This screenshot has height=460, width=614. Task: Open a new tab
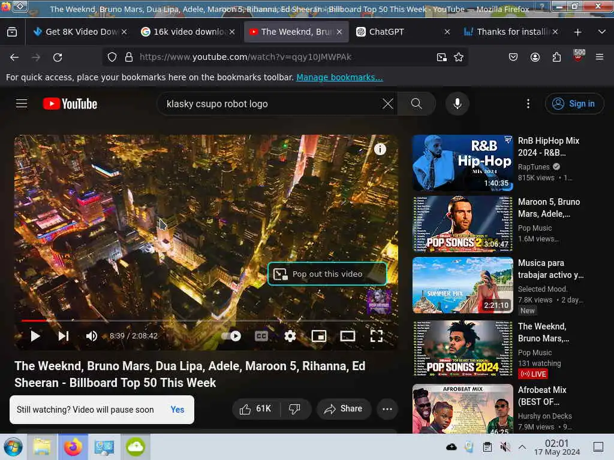(x=577, y=32)
